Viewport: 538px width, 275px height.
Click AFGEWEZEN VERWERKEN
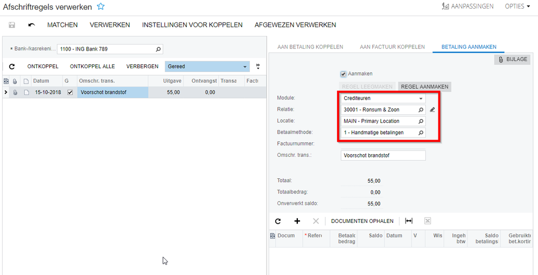(295, 25)
